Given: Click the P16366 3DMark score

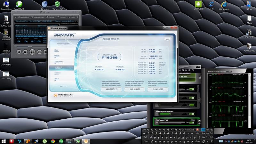Looking at the screenshot, I should pyautogui.click(x=109, y=58).
